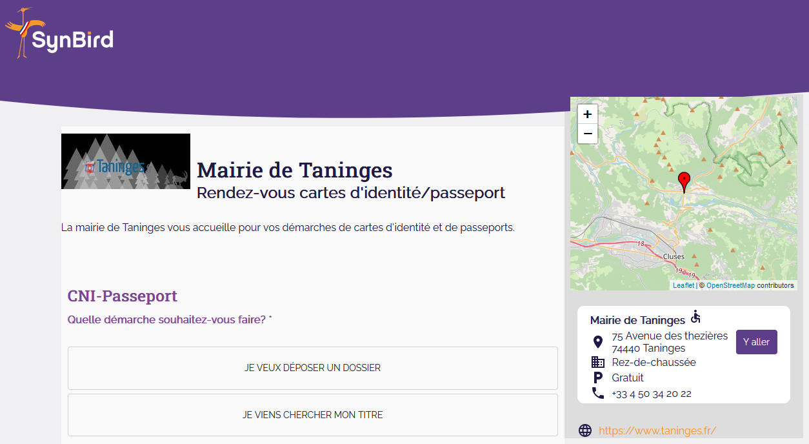
Task: Open the OpenStreetMap attribution link
Action: pyautogui.click(x=730, y=285)
